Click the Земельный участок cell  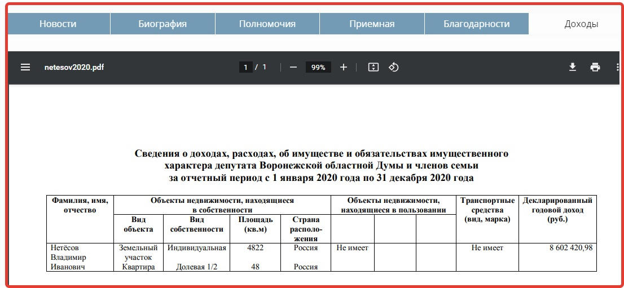[x=138, y=252]
